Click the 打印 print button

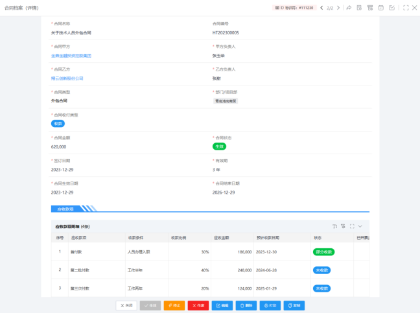click(x=270, y=305)
